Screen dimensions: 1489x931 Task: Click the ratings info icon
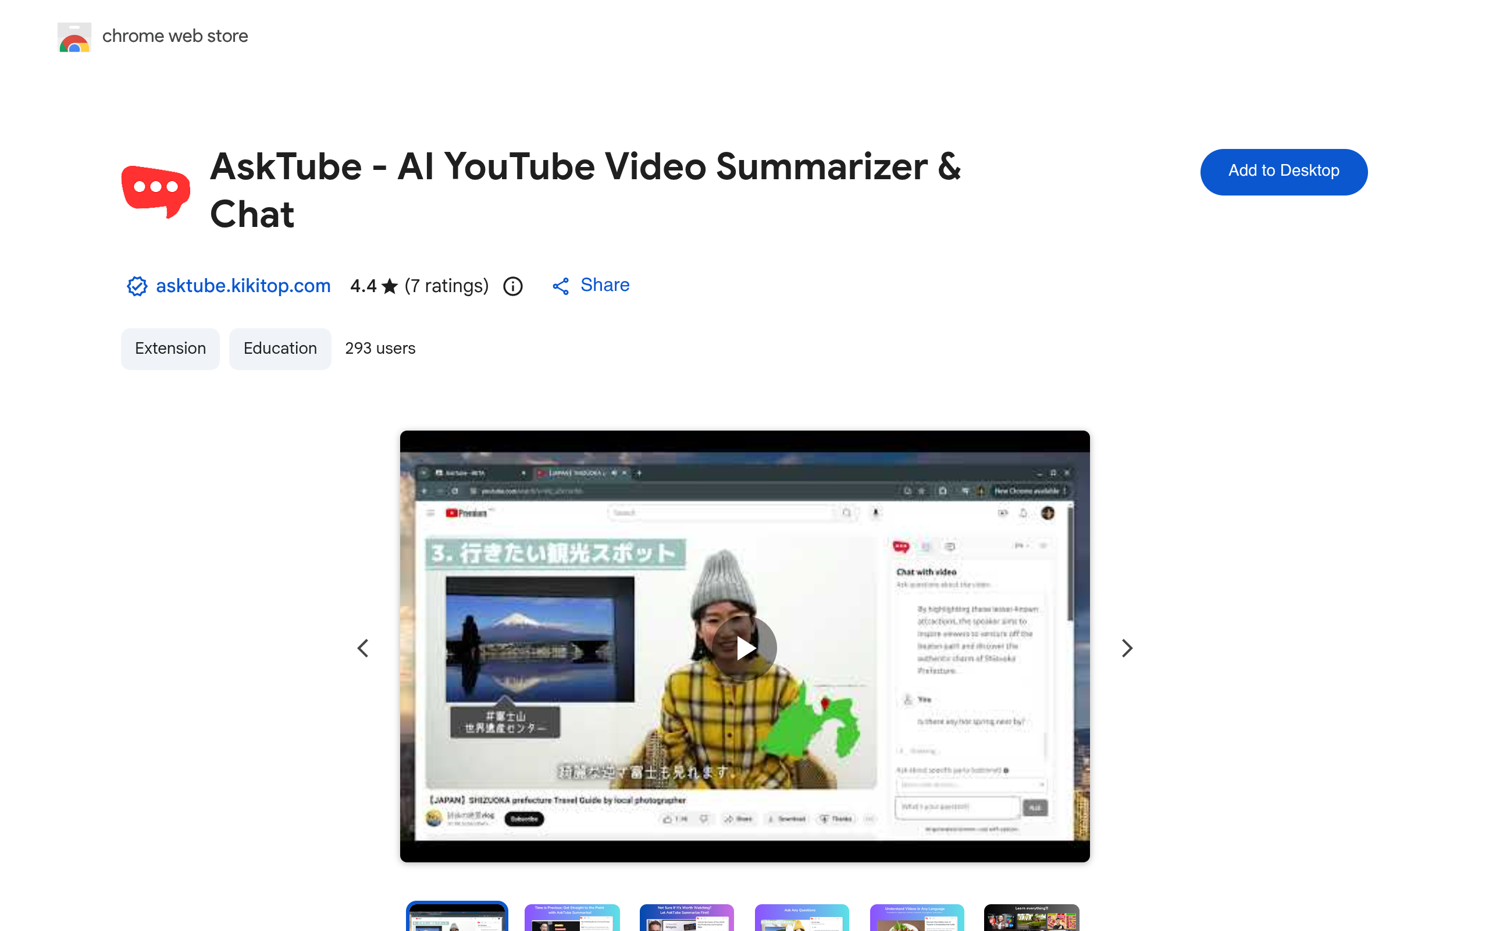[512, 286]
